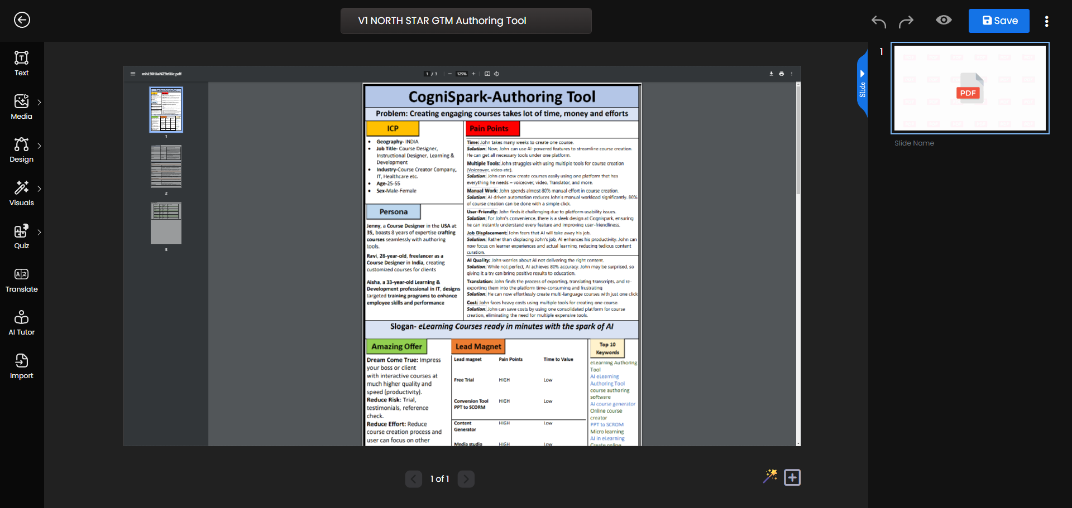The width and height of the screenshot is (1072, 508).
Task: Toggle preview with the eye icon
Action: point(944,20)
